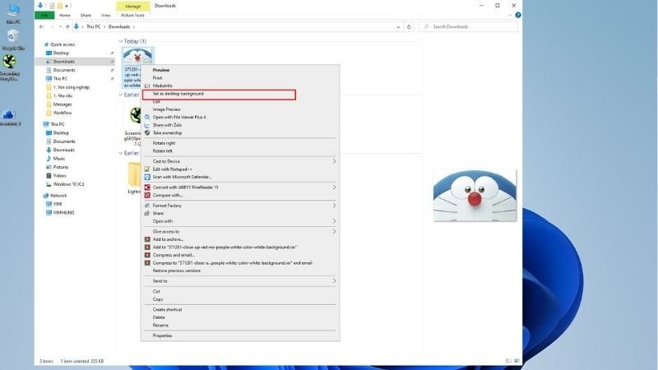Click the refresh button beside address bar
Screen dimensions: 658x370
[409, 26]
